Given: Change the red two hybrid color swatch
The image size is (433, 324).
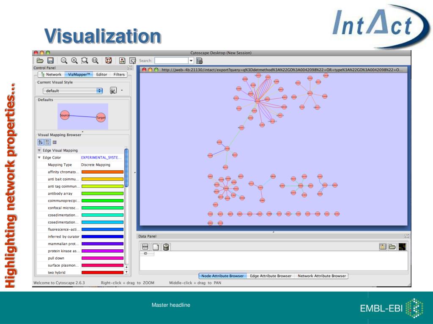Looking at the screenshot, I should pos(102,273).
